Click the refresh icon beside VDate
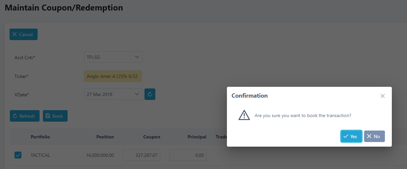Viewport: 407px width, 169px height. (x=150, y=94)
